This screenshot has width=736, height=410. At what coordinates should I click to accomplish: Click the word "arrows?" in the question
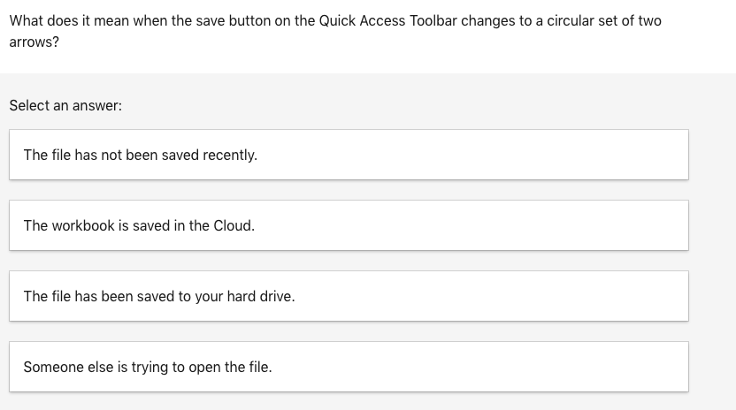click(34, 42)
